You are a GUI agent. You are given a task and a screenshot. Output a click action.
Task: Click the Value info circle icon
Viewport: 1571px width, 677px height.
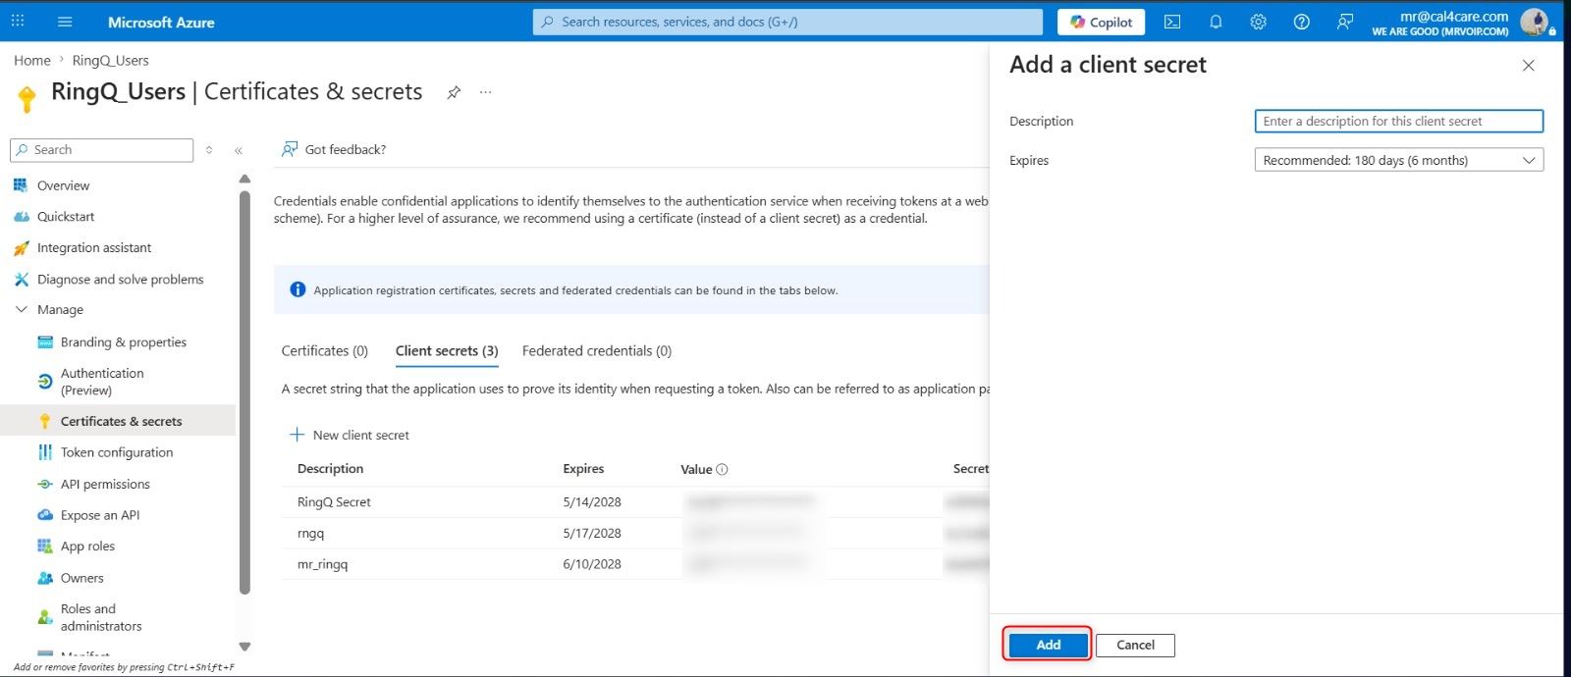pos(722,469)
